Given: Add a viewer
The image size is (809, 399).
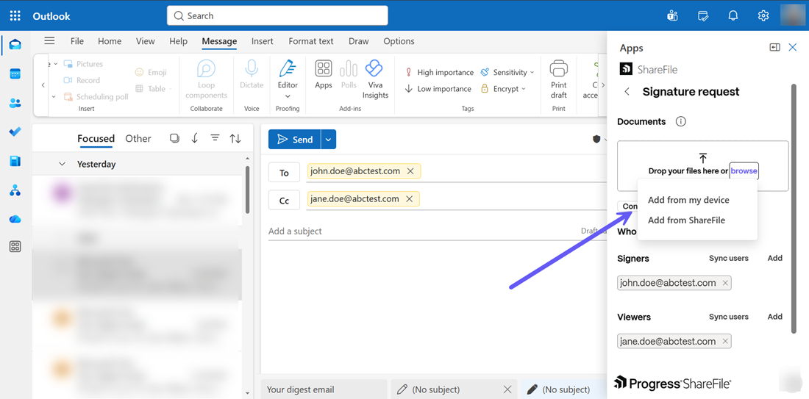Looking at the screenshot, I should tap(775, 317).
